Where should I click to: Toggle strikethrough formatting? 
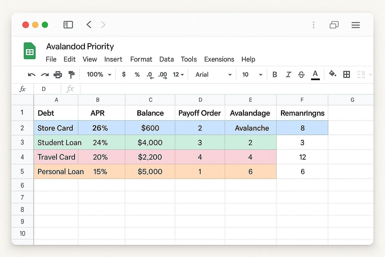[x=301, y=75]
